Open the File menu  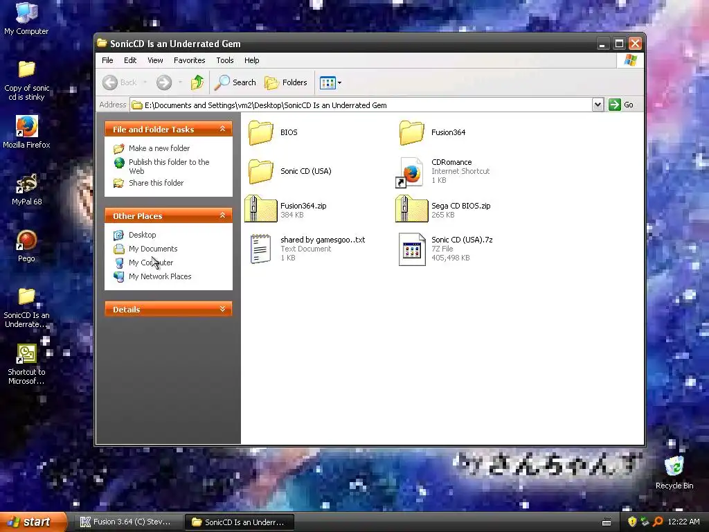(x=107, y=60)
